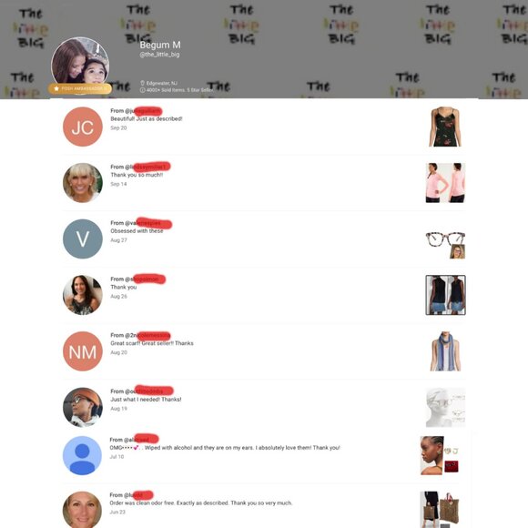Screen dimensions: 528x528
Task: Open the black sleeveless top thumbnail
Action: pyautogui.click(x=445, y=295)
